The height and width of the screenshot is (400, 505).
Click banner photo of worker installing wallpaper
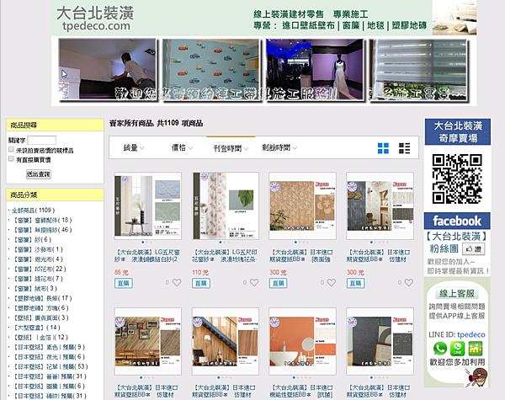pos(107,70)
